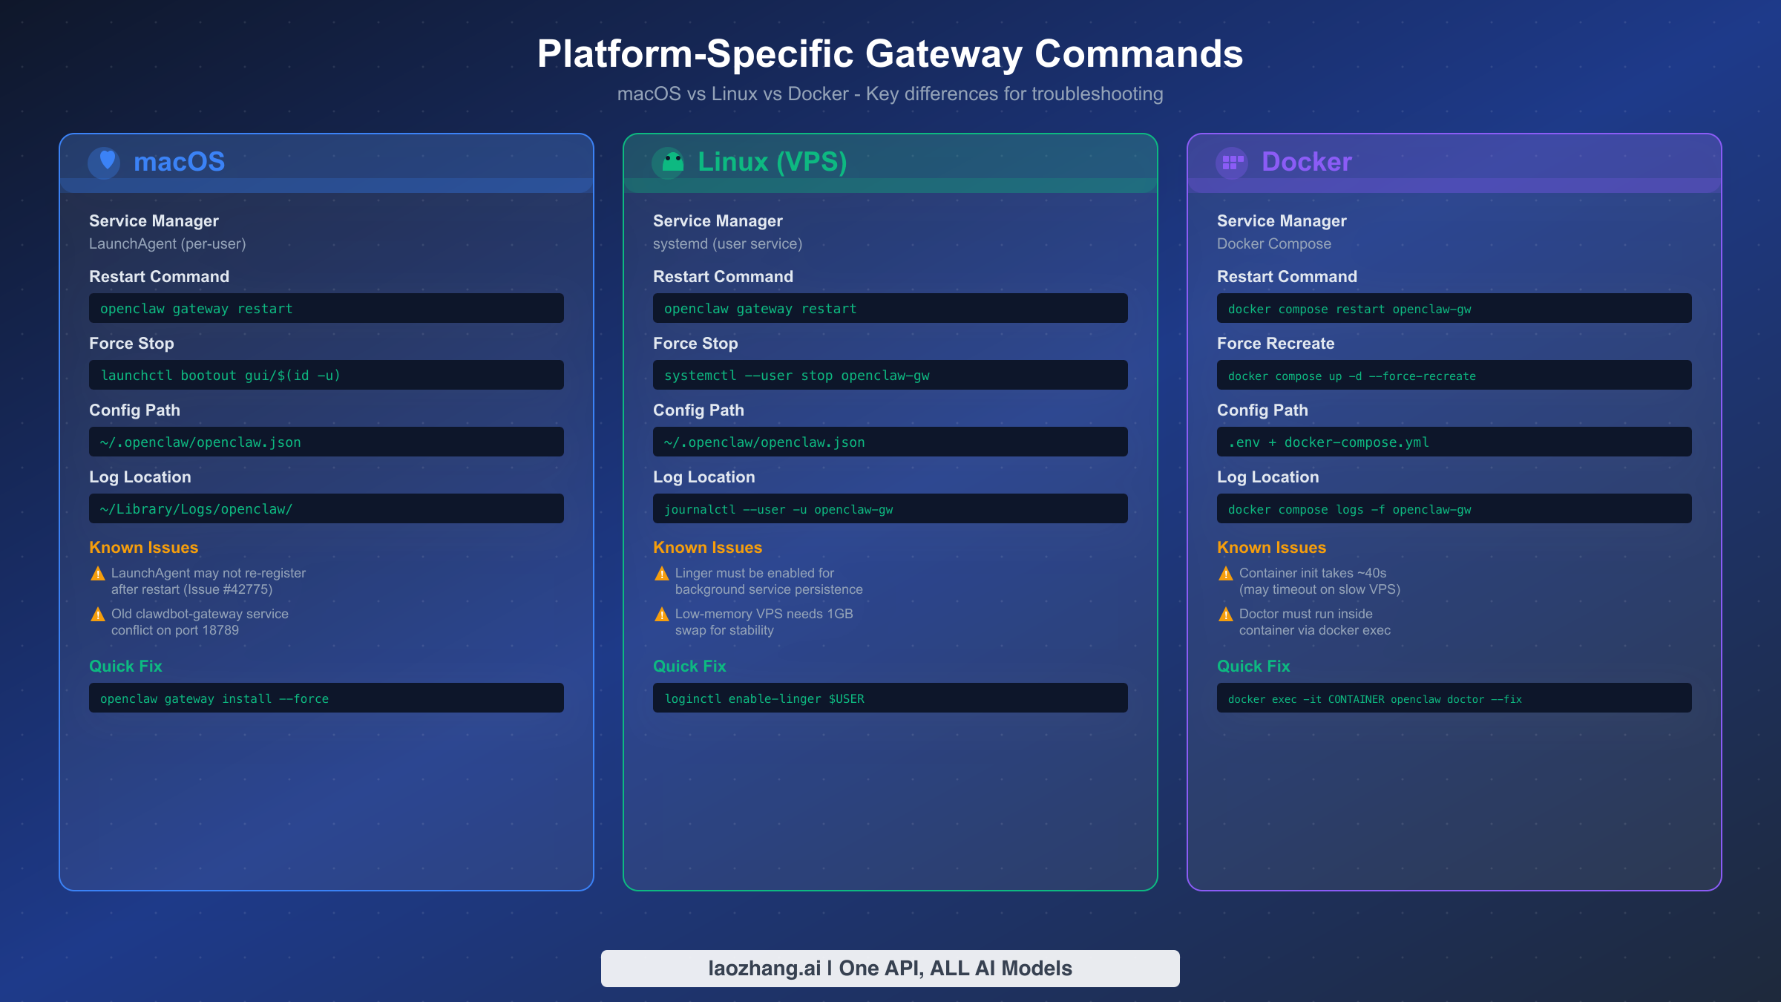Screen dimensions: 1781x1002
Task: Click the warning icon for Linger persistence note
Action: pos(660,573)
